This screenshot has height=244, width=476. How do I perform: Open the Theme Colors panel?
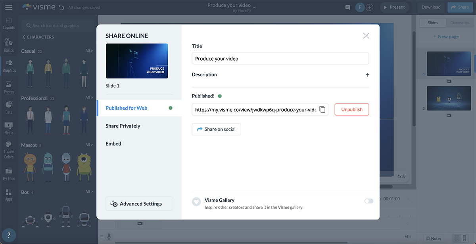coord(9,150)
